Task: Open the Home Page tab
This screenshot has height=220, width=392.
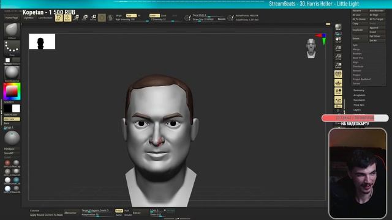Action: pos(12,18)
